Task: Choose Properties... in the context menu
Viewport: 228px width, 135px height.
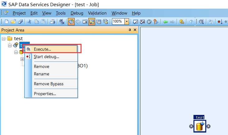Action: (x=51, y=94)
